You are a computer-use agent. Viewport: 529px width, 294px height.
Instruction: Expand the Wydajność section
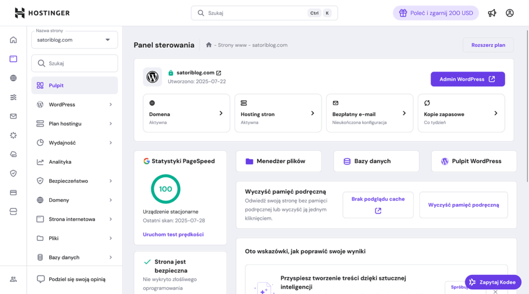[x=74, y=143]
